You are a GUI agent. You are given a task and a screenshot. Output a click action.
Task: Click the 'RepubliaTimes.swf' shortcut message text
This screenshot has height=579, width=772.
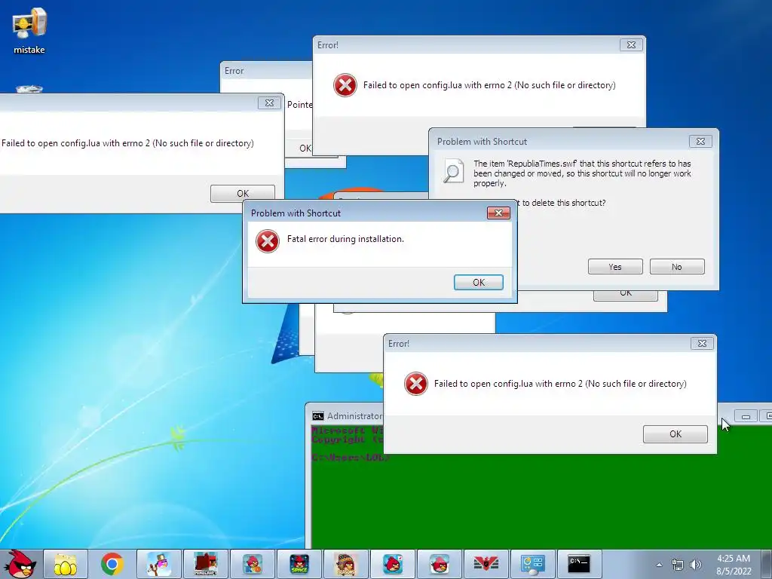583,173
